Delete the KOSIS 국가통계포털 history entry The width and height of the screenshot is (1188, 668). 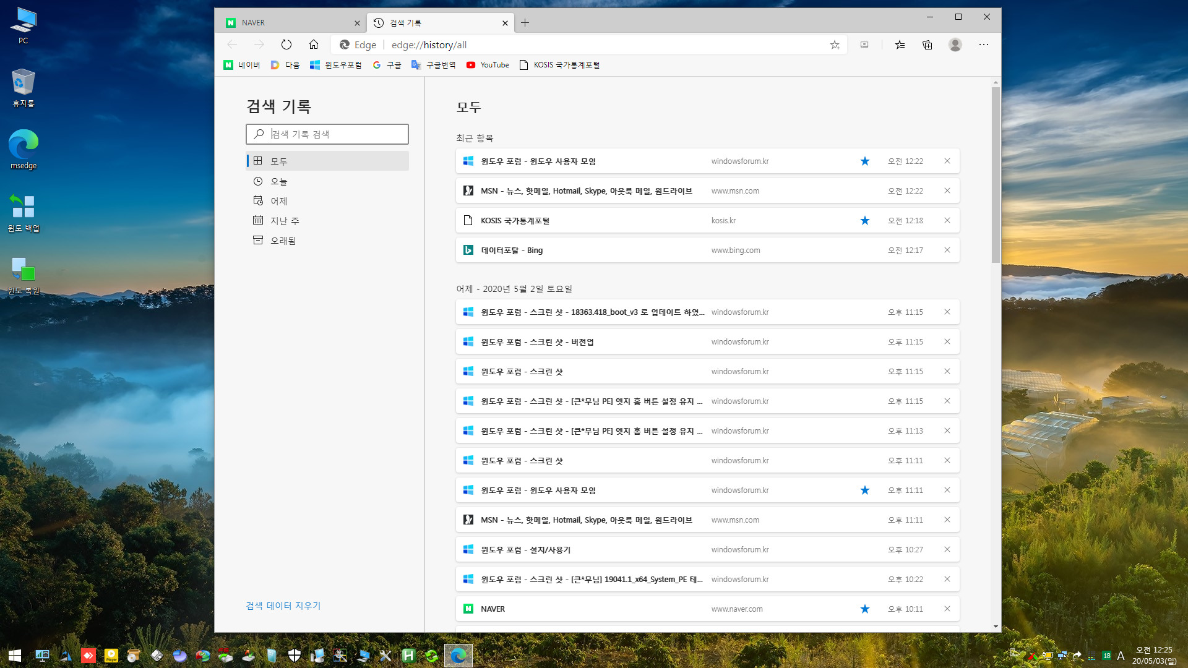[947, 220]
